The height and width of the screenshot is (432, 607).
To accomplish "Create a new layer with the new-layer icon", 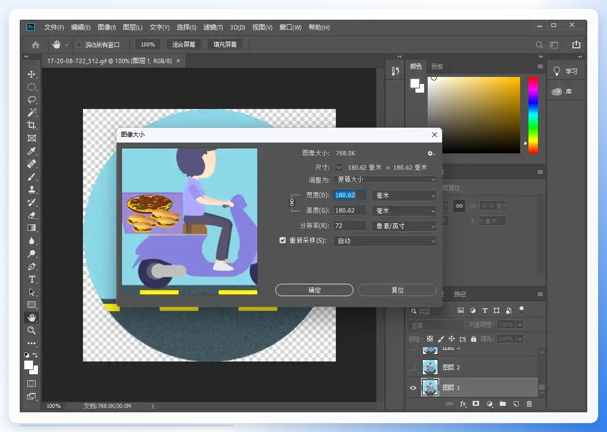I will tap(516, 403).
